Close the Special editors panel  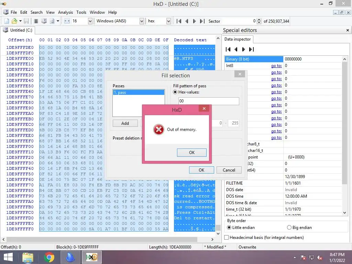[x=348, y=30]
